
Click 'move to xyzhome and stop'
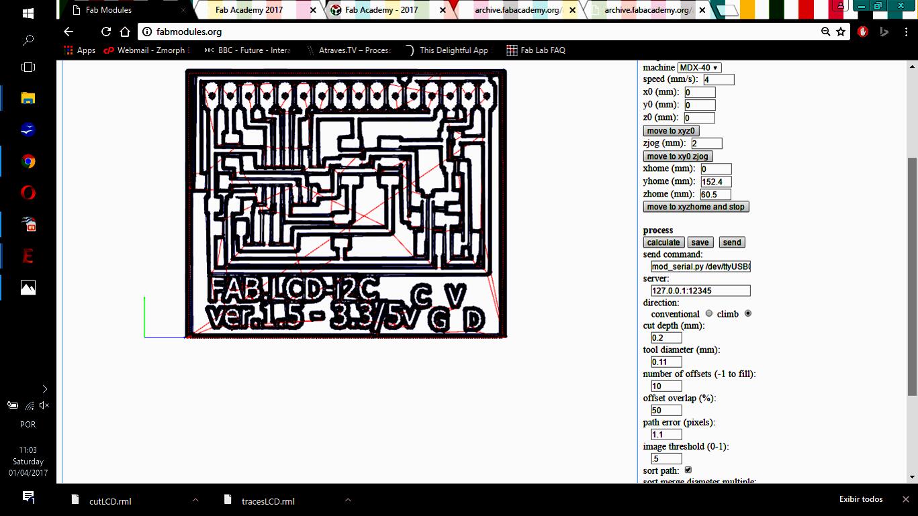coord(696,207)
